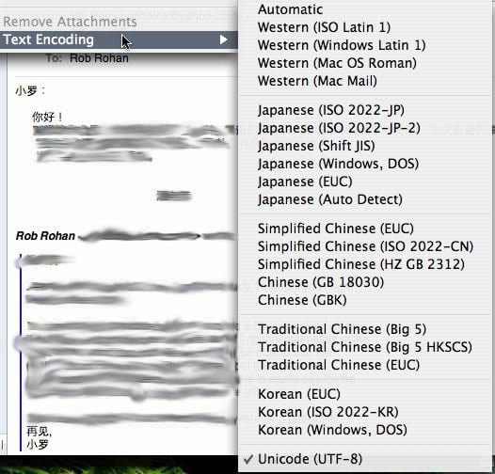Click the Rob Rohan recipient name
The image size is (495, 474).
coord(99,58)
